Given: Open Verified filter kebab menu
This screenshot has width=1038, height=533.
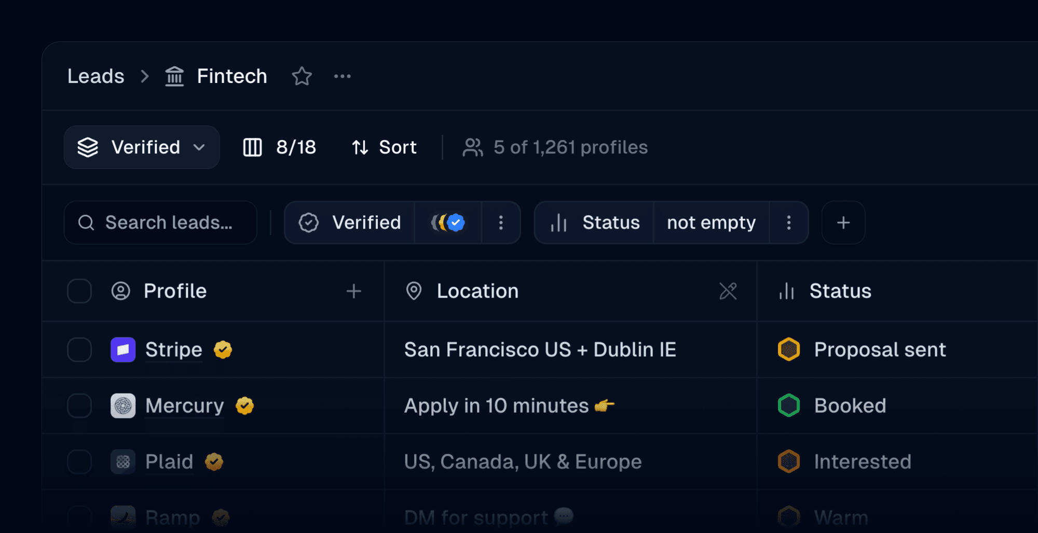Looking at the screenshot, I should [x=501, y=222].
